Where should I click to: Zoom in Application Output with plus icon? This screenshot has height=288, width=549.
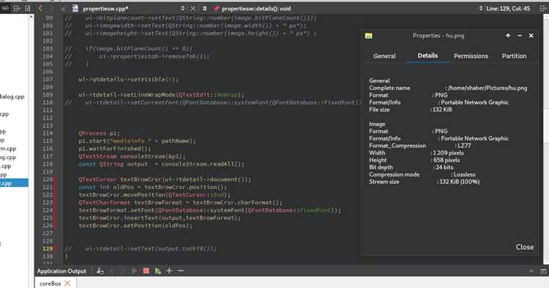tap(169, 271)
